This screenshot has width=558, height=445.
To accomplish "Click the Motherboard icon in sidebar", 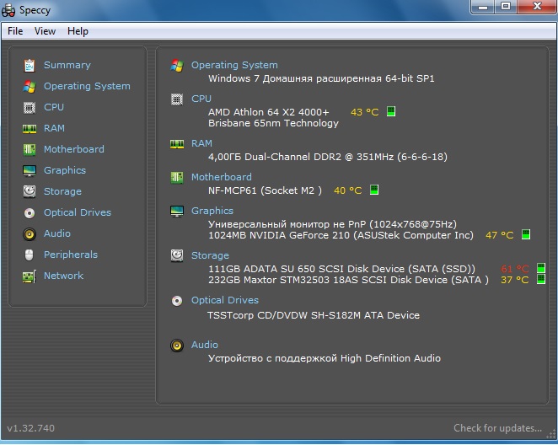I will tap(30, 149).
